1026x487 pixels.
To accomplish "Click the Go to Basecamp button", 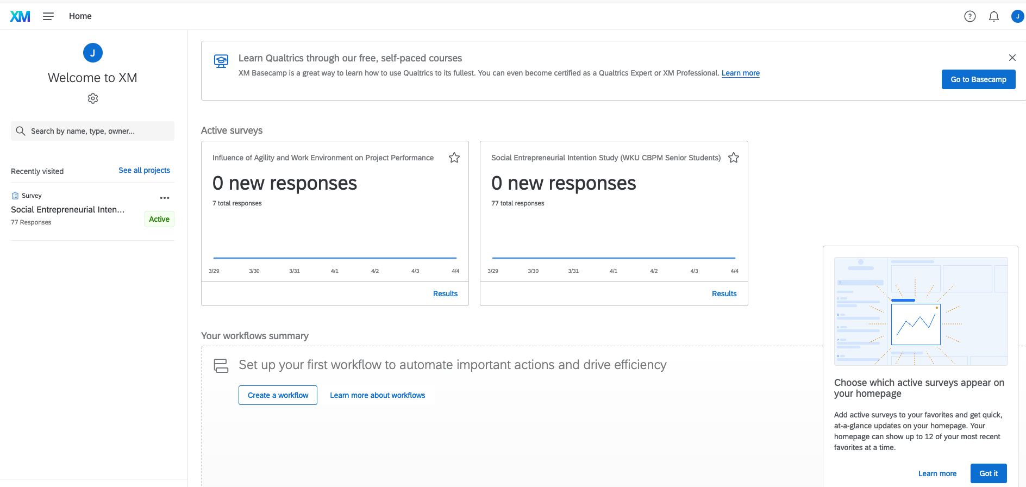I will [x=979, y=79].
